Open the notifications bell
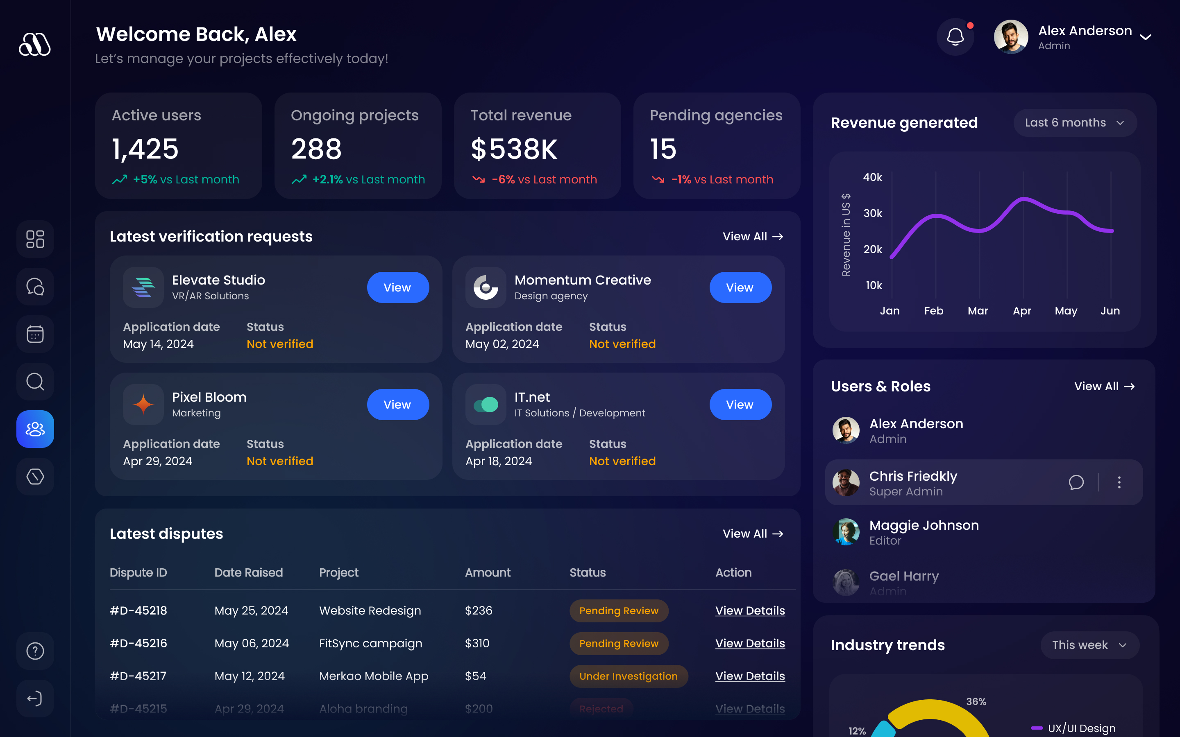 (955, 36)
